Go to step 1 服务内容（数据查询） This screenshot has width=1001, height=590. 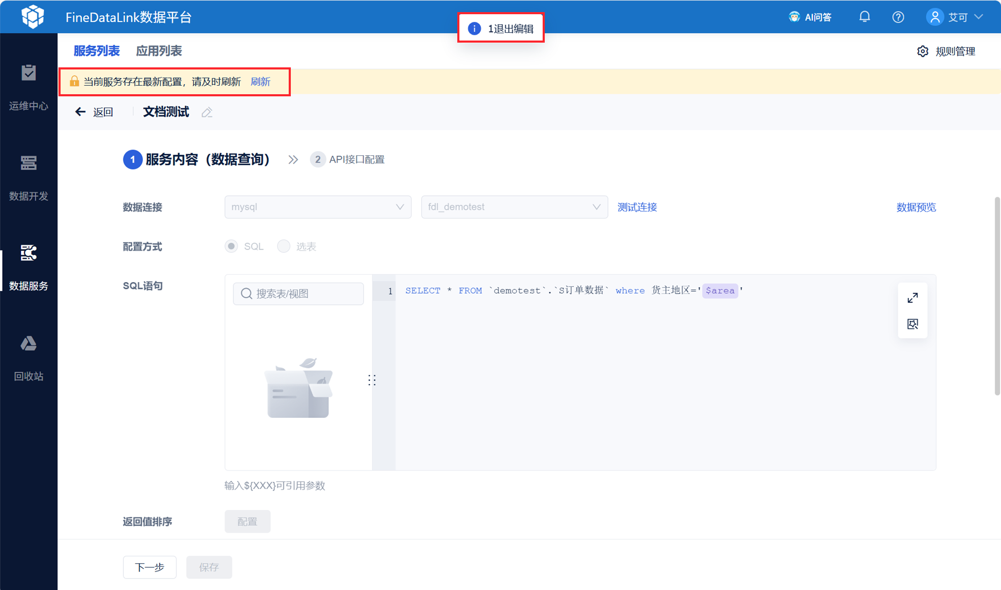point(197,159)
